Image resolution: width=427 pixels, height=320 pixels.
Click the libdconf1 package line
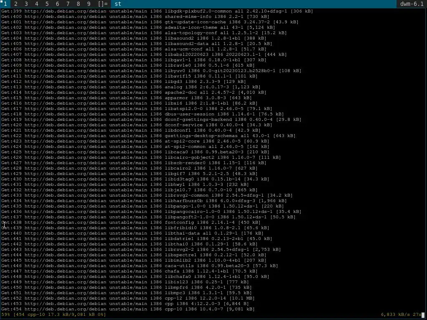pyautogui.click(x=131, y=130)
